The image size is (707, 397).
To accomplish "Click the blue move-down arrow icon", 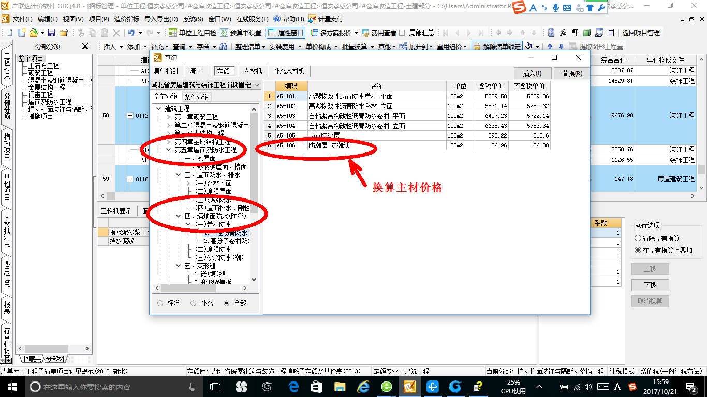I will coord(561,47).
